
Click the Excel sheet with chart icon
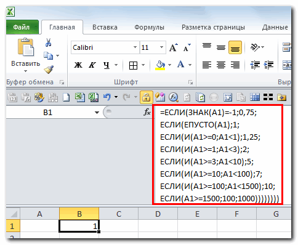click(x=94, y=97)
